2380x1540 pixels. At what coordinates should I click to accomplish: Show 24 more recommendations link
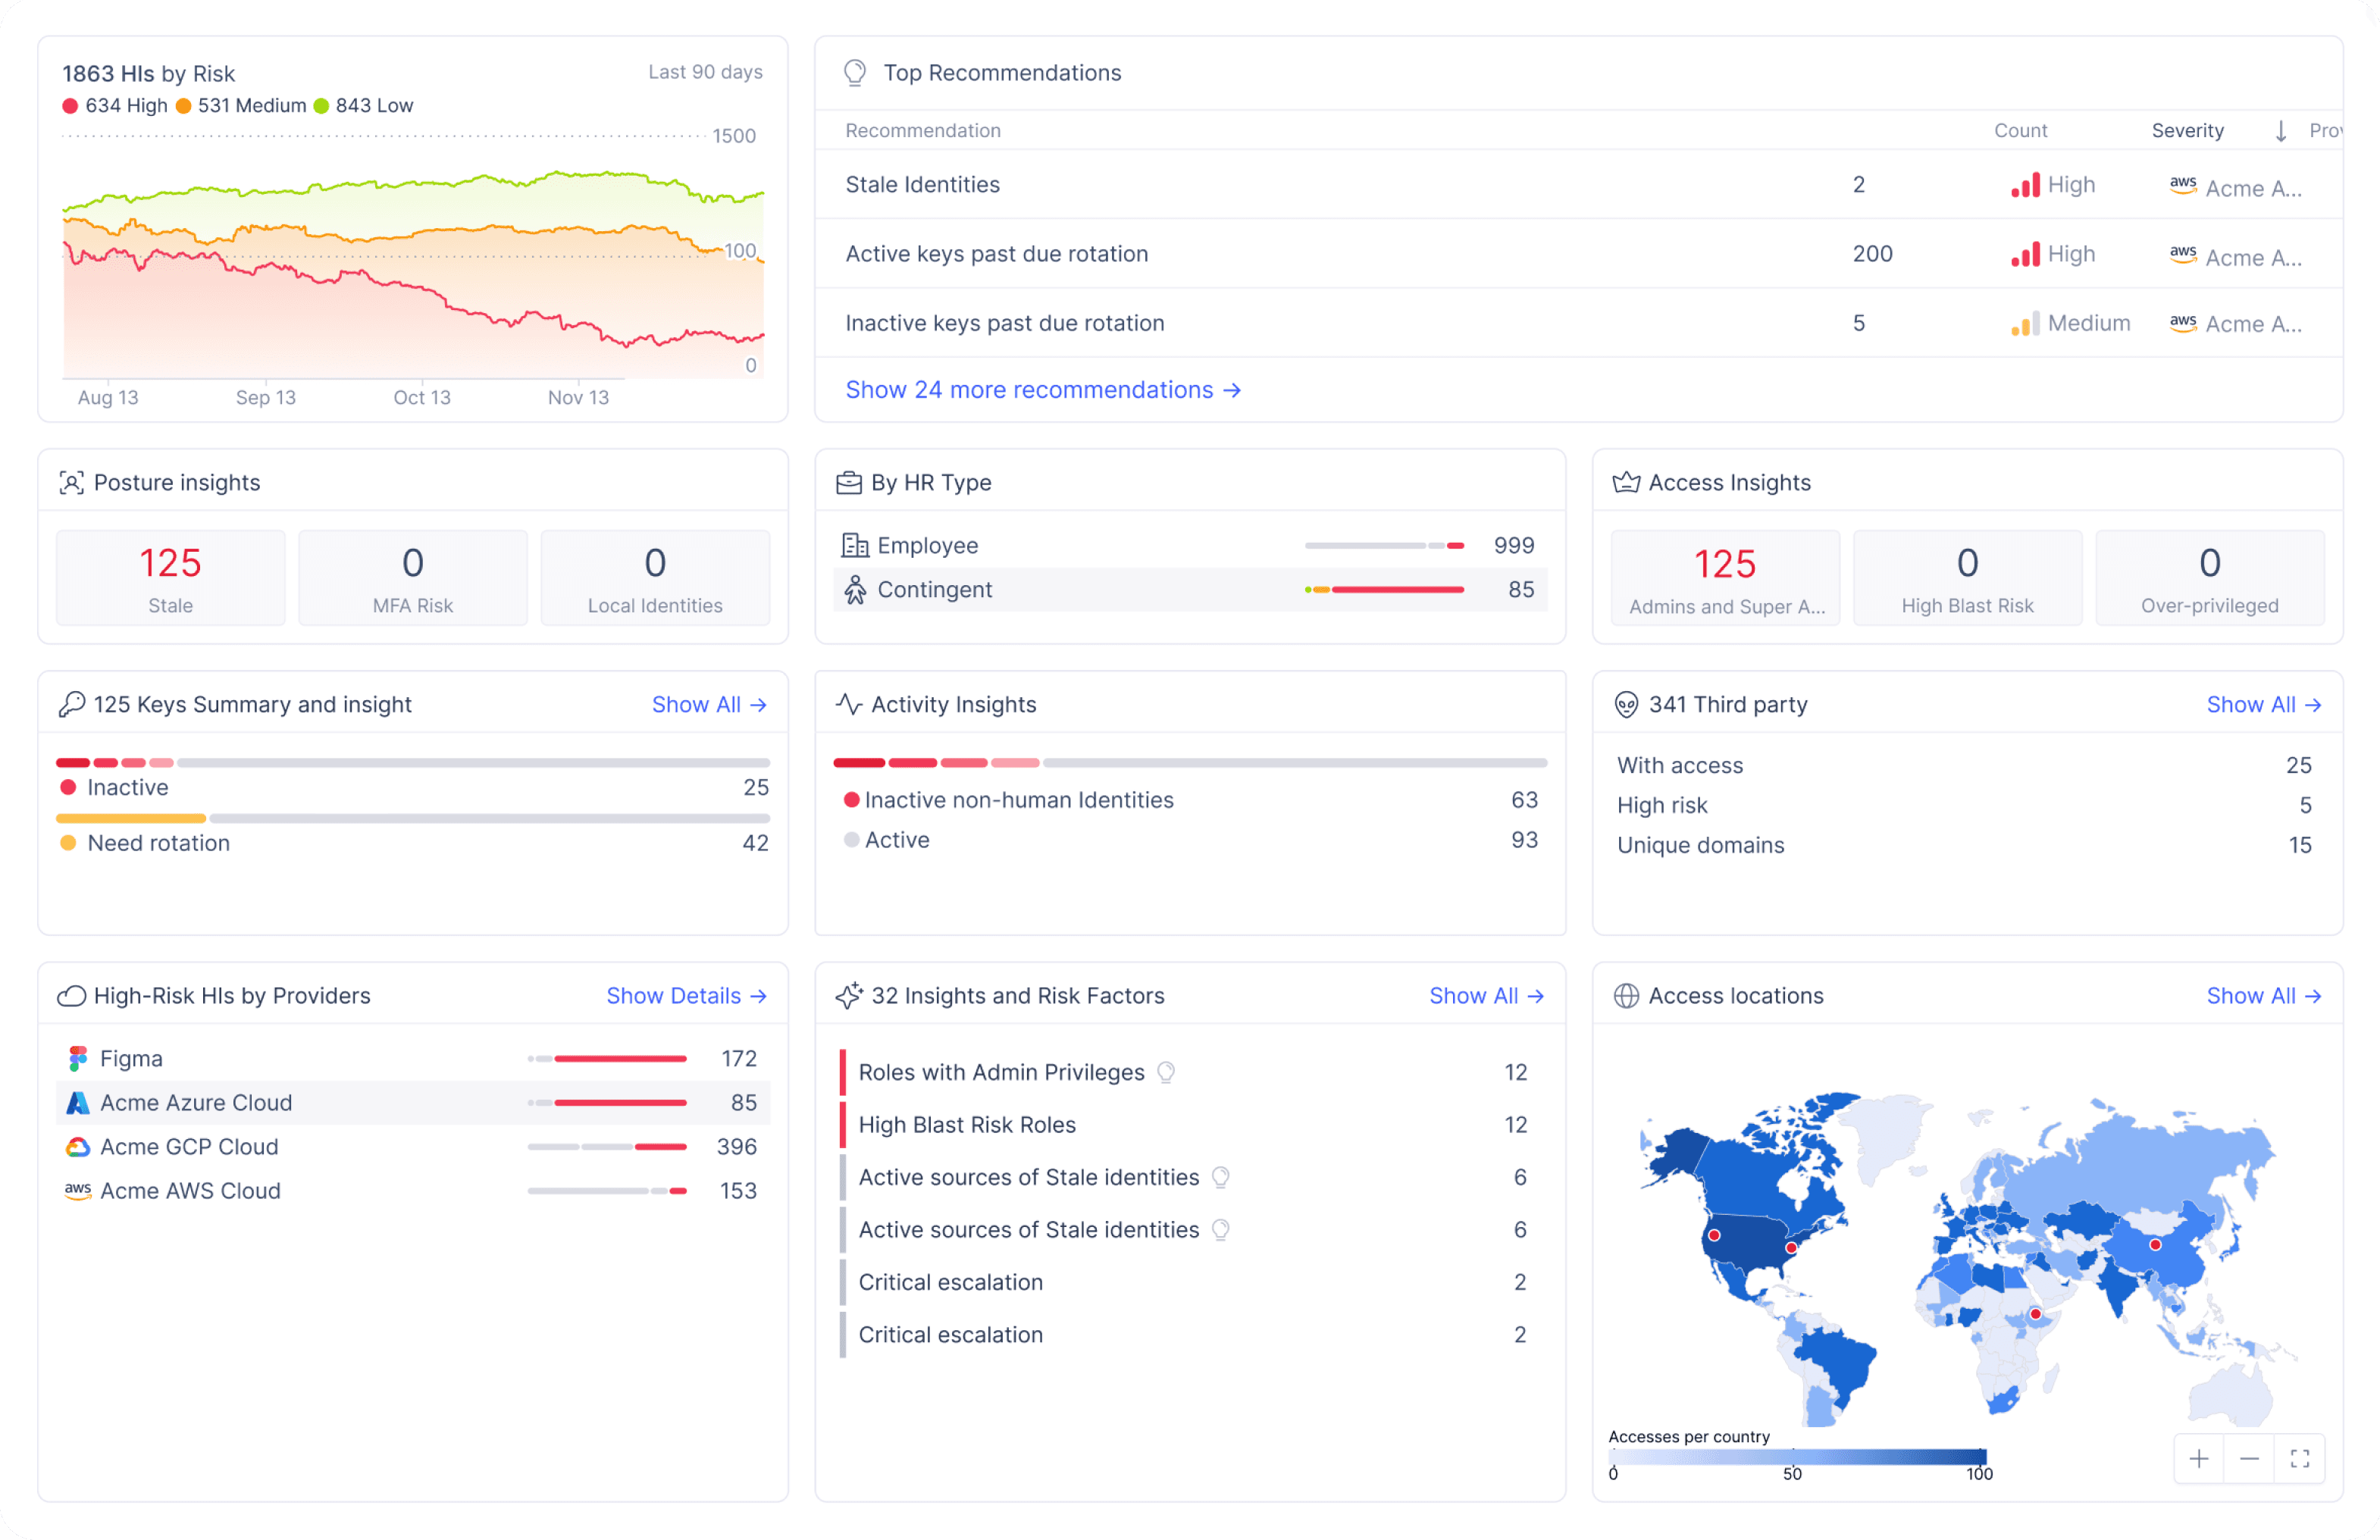pyautogui.click(x=1043, y=390)
